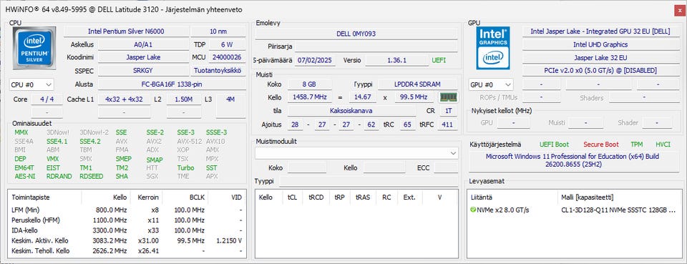The height and width of the screenshot is (264, 687).
Task: Click the SRKGY SSPEC field
Action: tap(143, 71)
